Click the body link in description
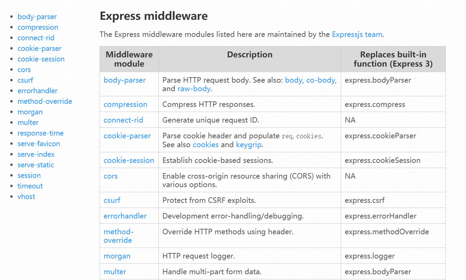Screen dimensions: 466x280 click(294, 80)
